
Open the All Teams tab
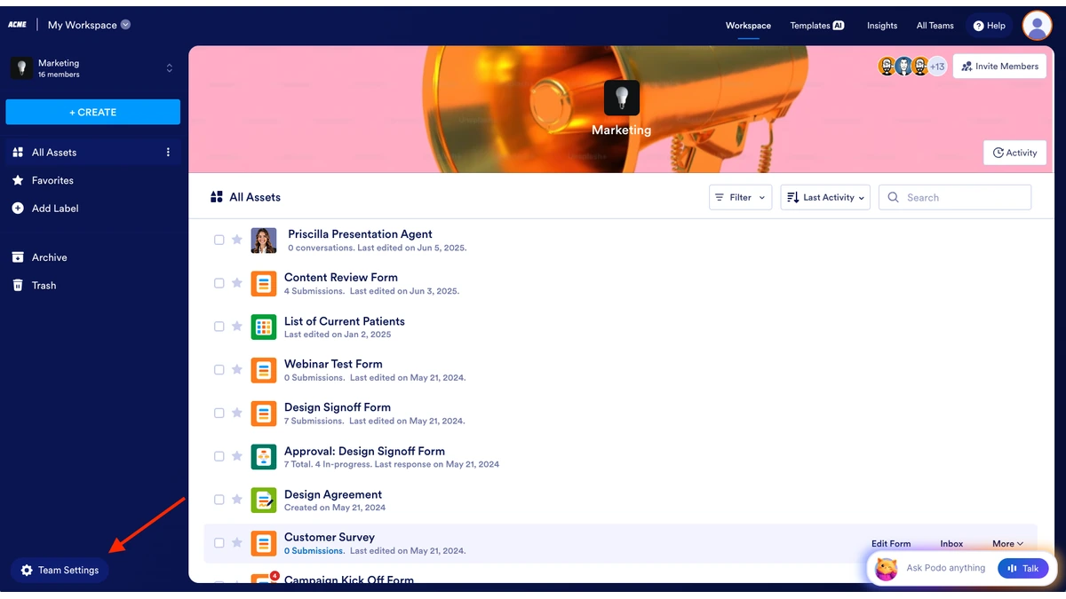pyautogui.click(x=935, y=26)
